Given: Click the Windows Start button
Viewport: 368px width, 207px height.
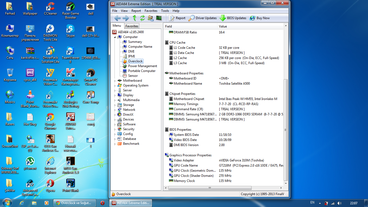Looking at the screenshot, I should [7, 203].
